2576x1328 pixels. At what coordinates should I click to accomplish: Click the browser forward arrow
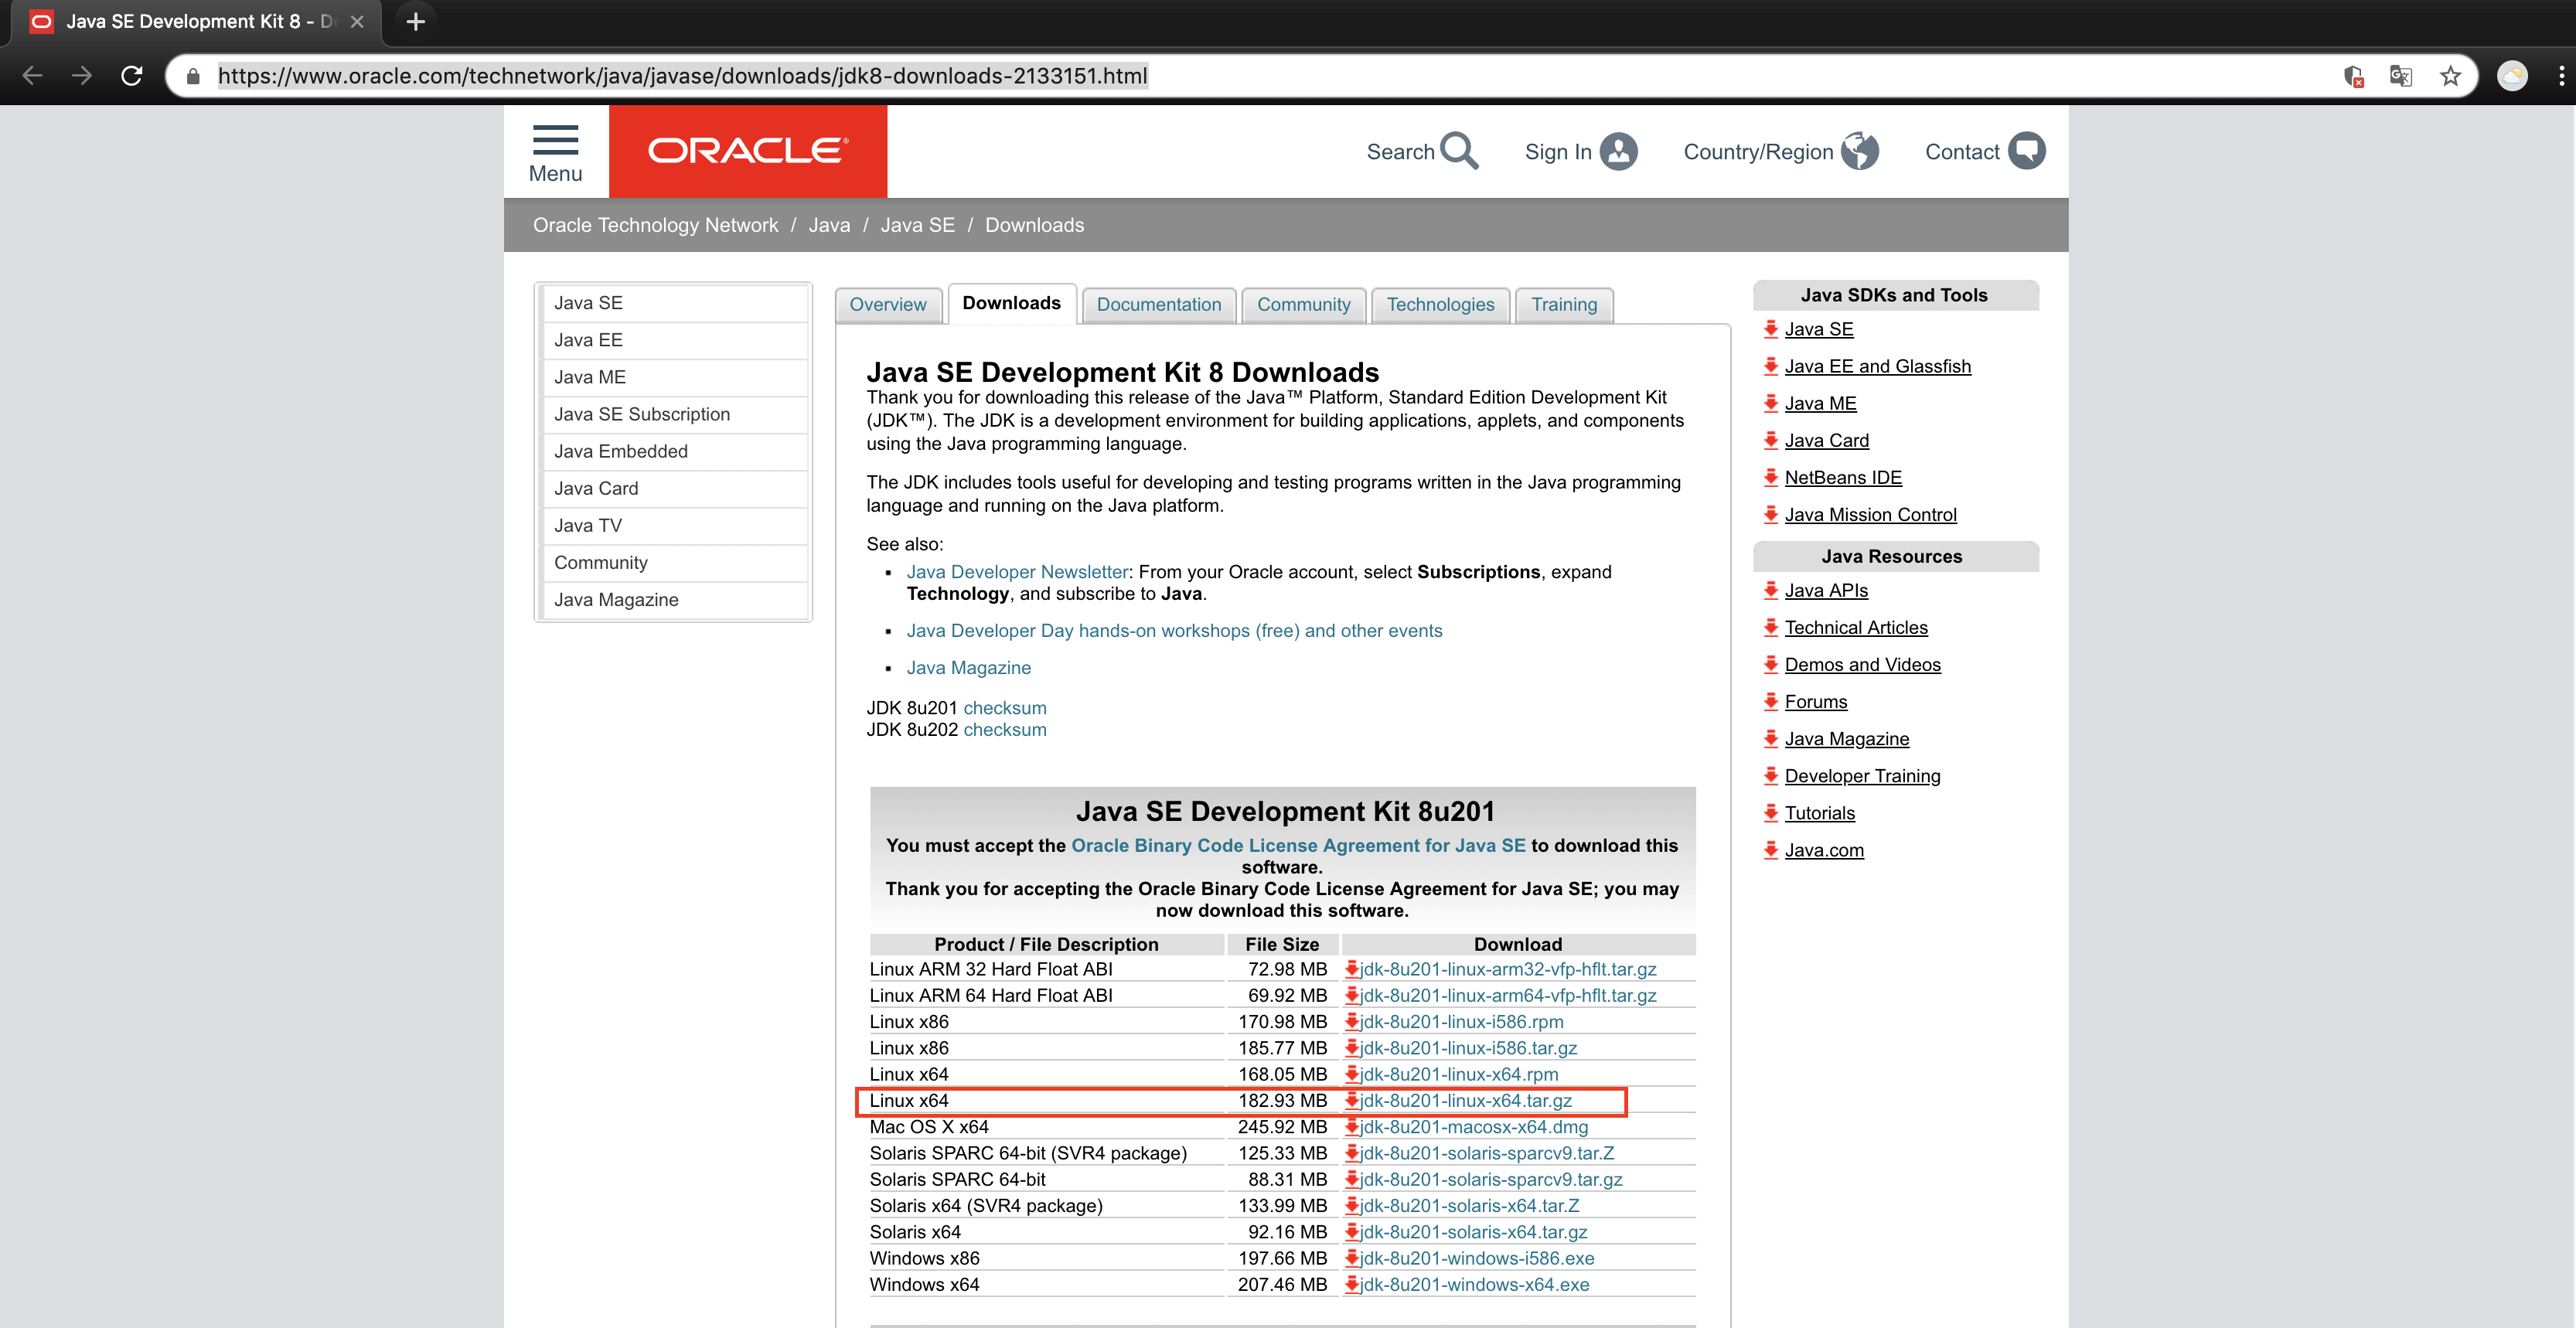coord(82,76)
